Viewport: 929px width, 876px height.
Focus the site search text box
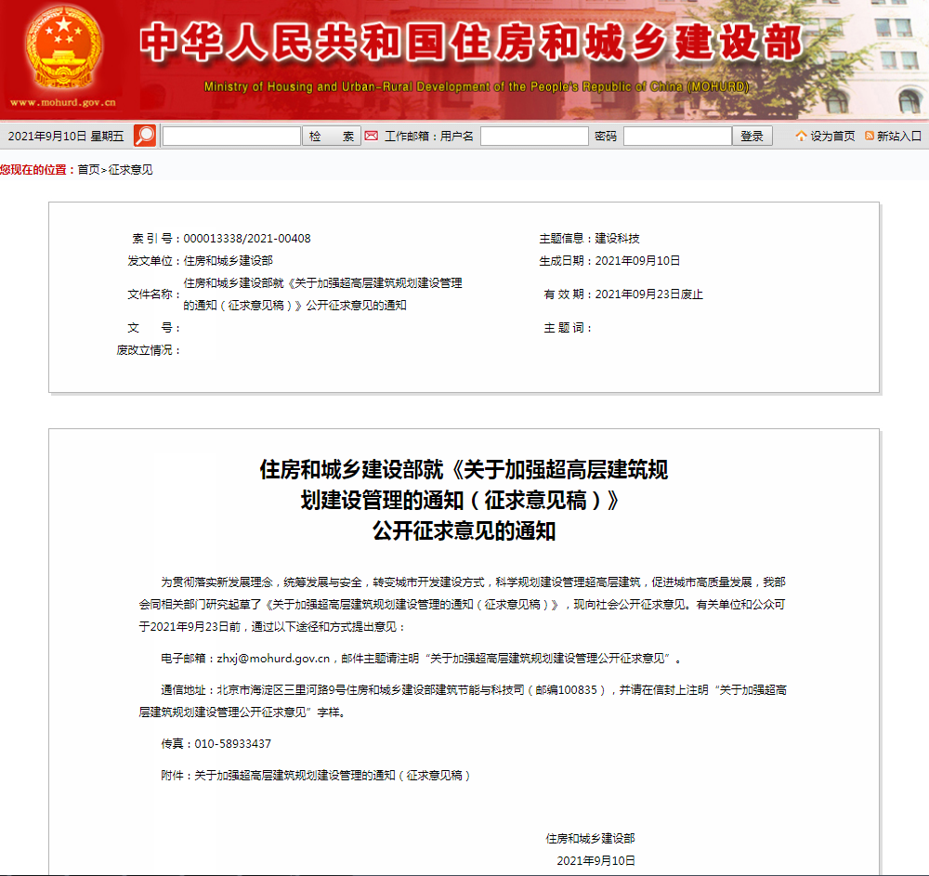point(231,137)
